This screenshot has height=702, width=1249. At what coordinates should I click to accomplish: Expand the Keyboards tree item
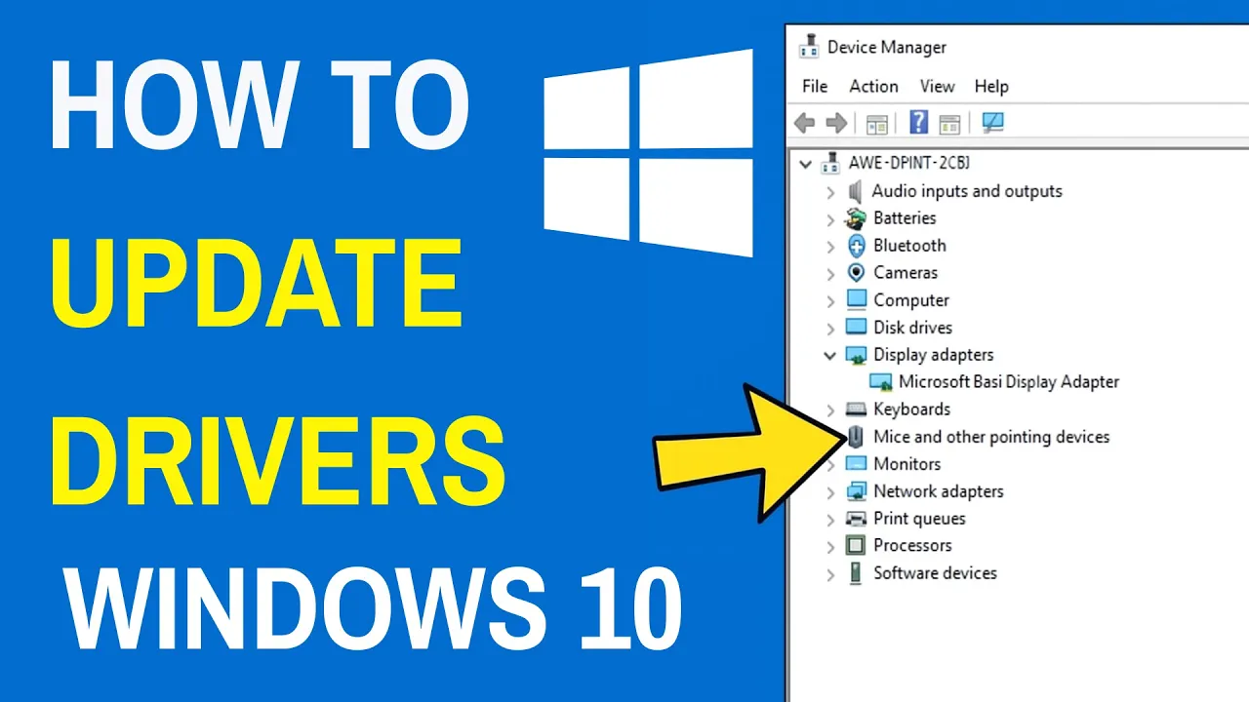pyautogui.click(x=830, y=409)
